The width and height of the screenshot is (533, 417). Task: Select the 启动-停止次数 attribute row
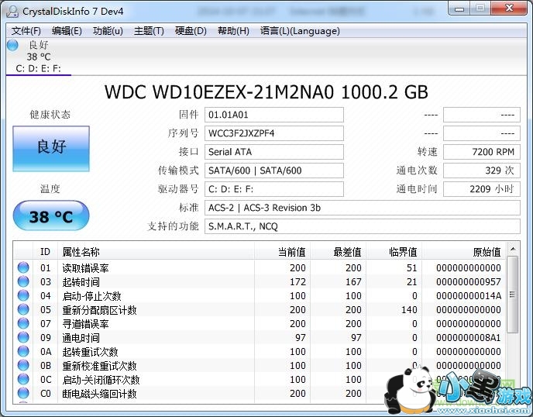click(x=260, y=295)
